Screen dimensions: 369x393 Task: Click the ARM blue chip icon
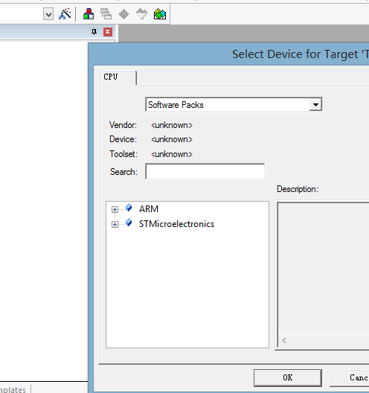click(129, 207)
